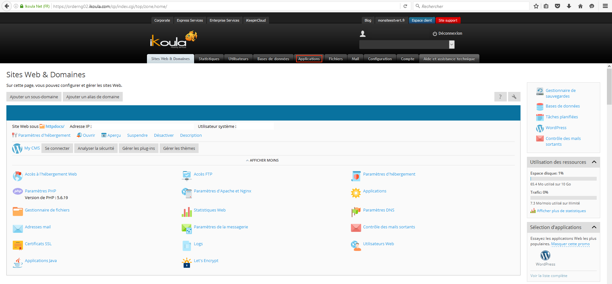This screenshot has width=612, height=284.
Task: Open the account selector dropdown arrow
Action: pyautogui.click(x=452, y=45)
